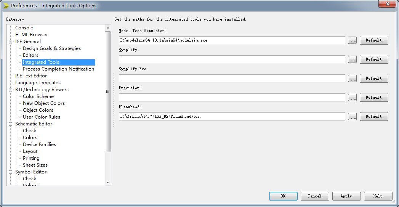Image resolution: width=399 pixels, height=207 pixels.
Task: Select the Process Completion Notification item
Action: coord(58,69)
